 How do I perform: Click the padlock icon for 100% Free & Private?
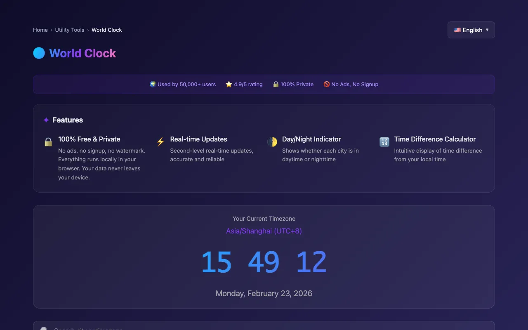[x=48, y=142]
